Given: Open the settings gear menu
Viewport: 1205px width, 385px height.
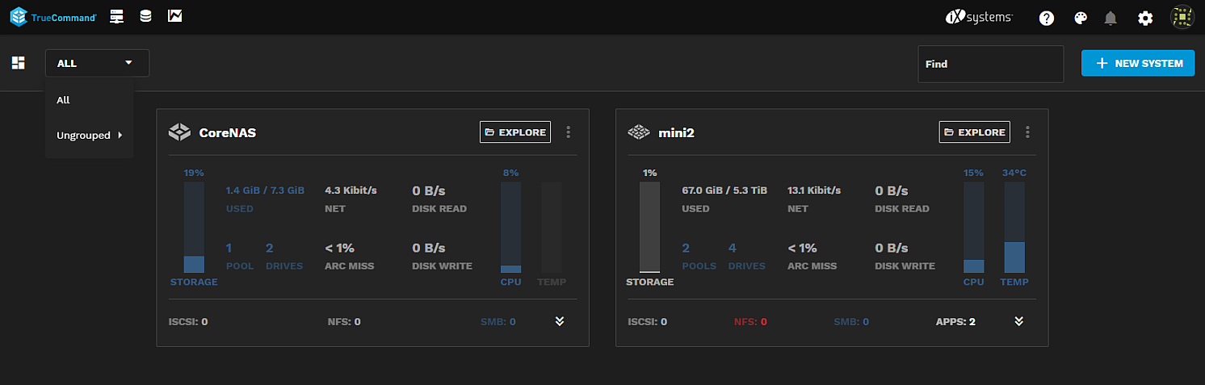Looking at the screenshot, I should (1145, 18).
